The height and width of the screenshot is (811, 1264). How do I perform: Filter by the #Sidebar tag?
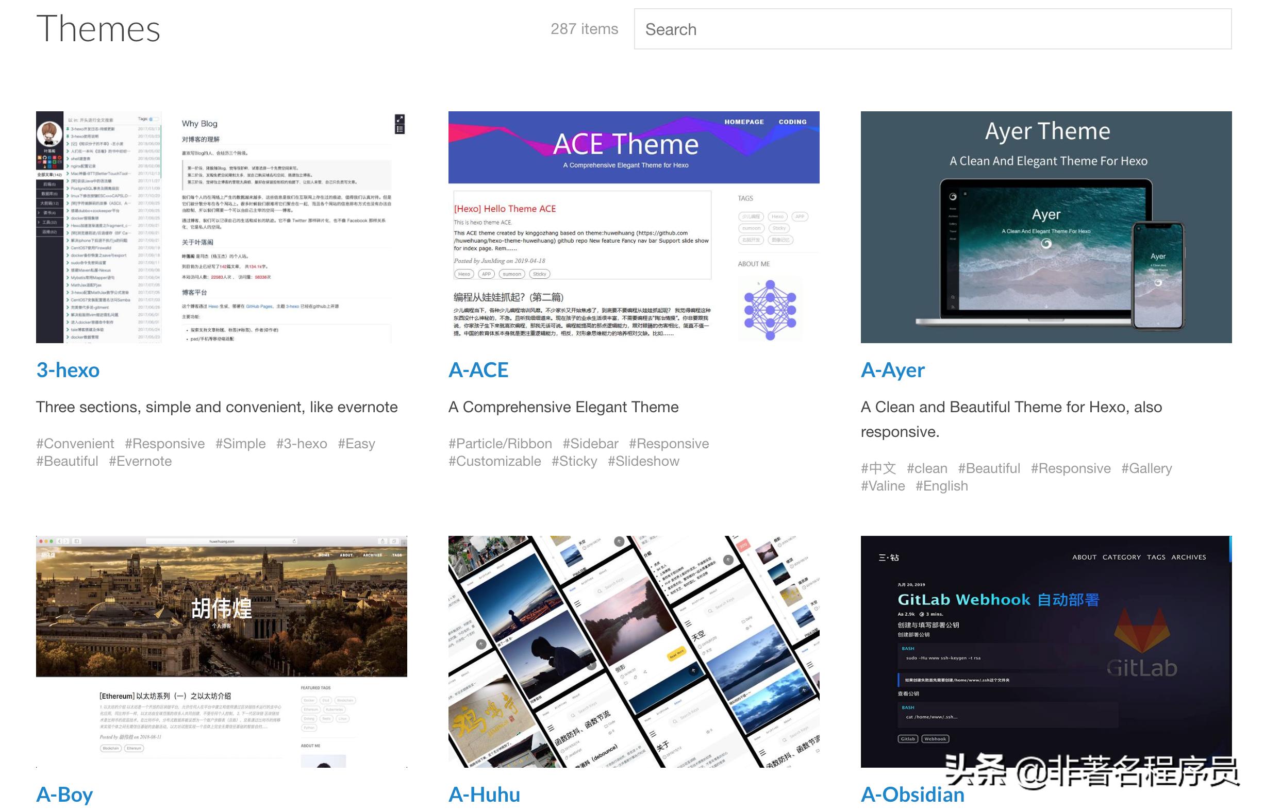(591, 444)
